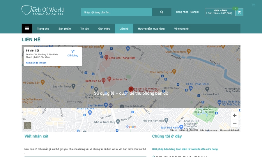Image resolution: width=262 pixels, height=157 pixels.
Task: Focus the search input field
Action: click(117, 12)
